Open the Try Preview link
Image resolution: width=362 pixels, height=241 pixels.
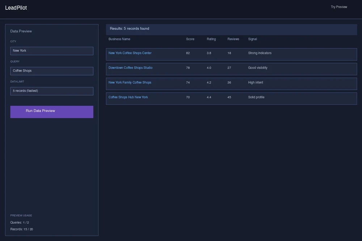(339, 7)
